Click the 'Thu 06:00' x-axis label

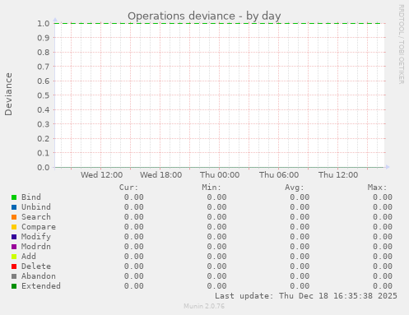click(279, 175)
